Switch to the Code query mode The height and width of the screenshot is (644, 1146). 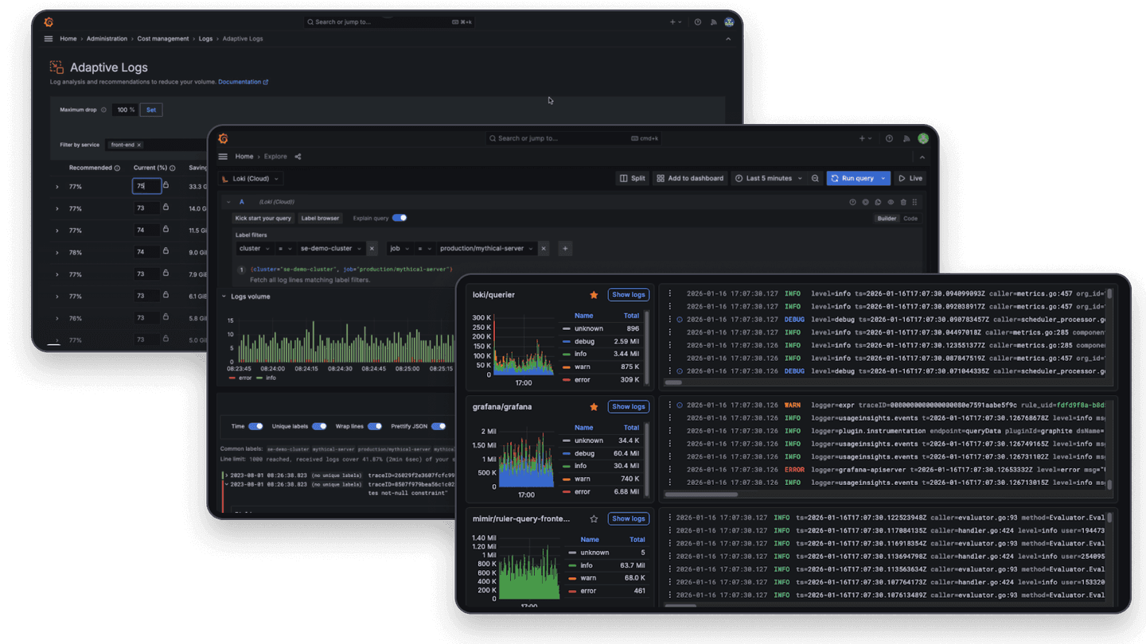point(910,219)
